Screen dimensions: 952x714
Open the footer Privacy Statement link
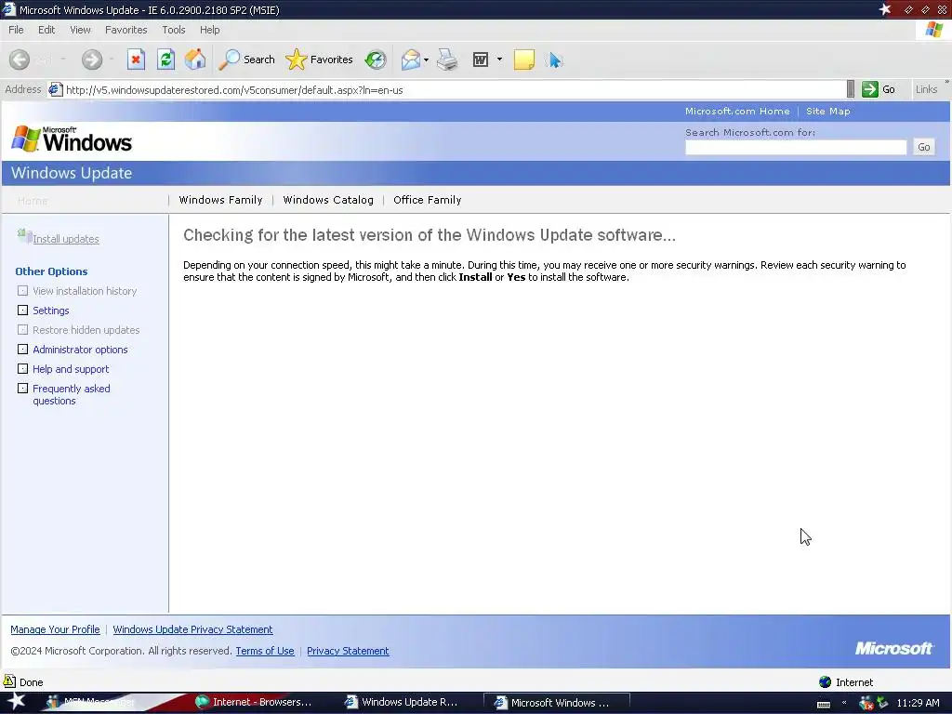pyautogui.click(x=348, y=651)
